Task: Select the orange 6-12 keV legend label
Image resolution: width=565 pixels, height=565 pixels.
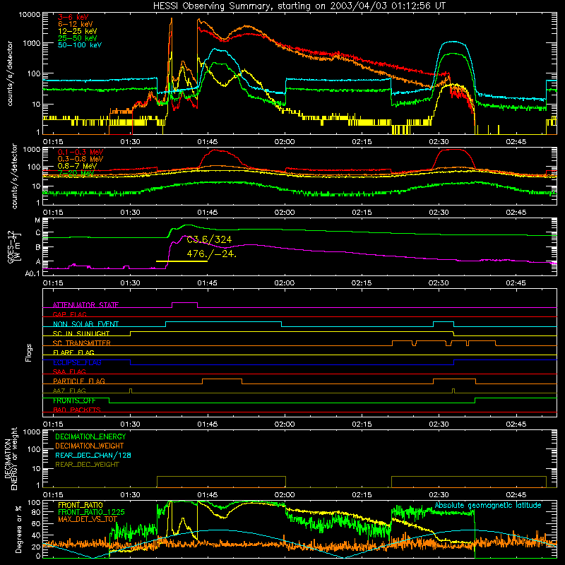Action: click(x=76, y=24)
